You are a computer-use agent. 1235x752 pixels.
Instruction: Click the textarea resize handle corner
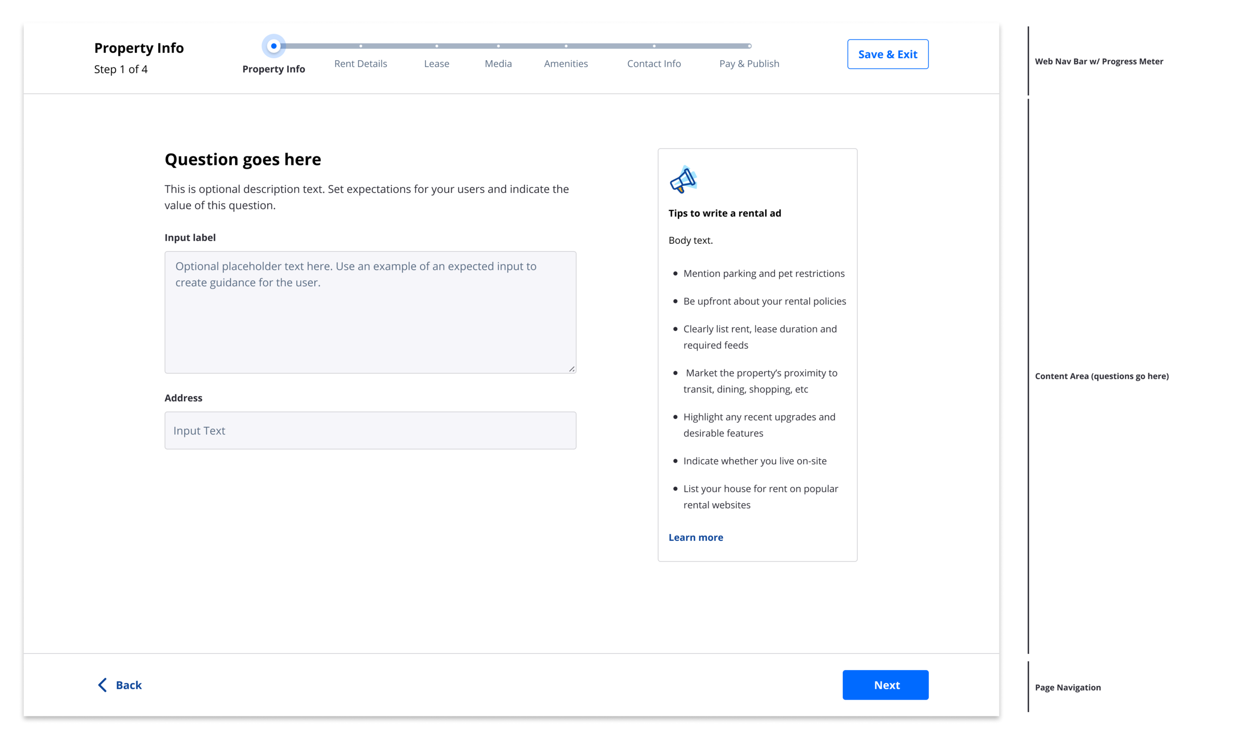point(572,369)
